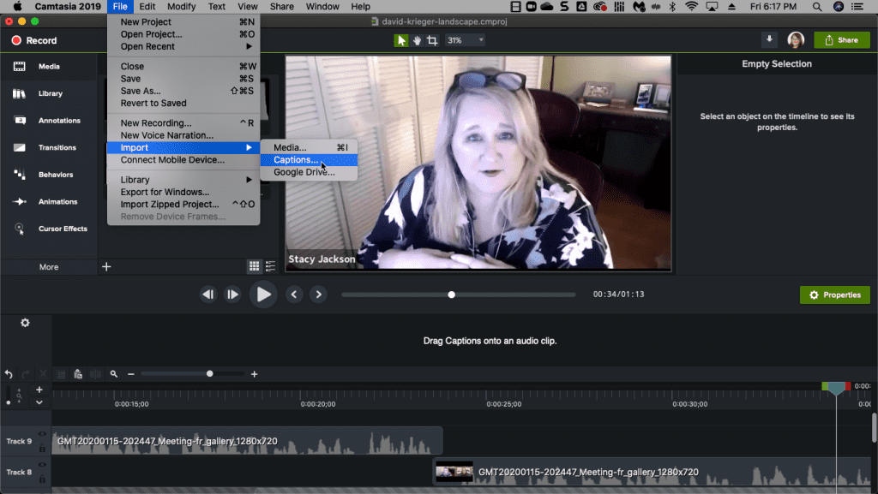The height and width of the screenshot is (494, 878).
Task: Open the Modify menu
Action: tap(182, 7)
